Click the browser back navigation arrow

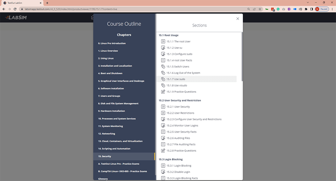(x=3, y=9)
